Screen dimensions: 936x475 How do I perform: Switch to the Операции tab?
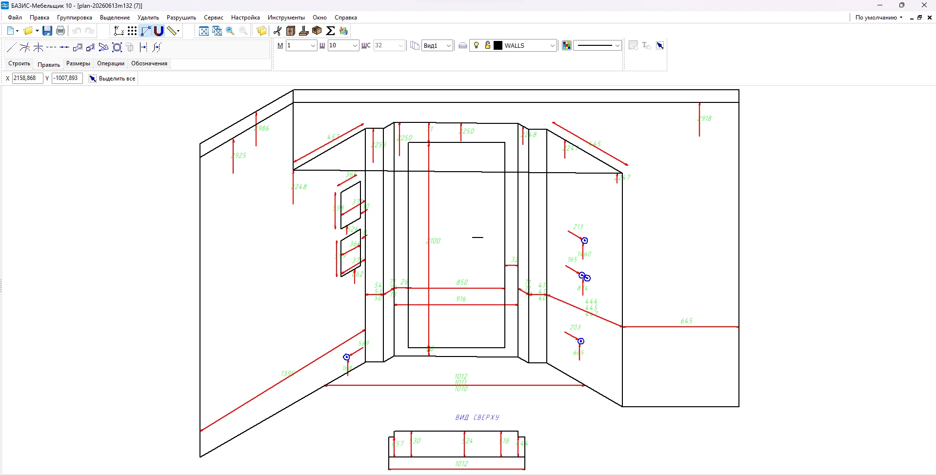tap(111, 63)
